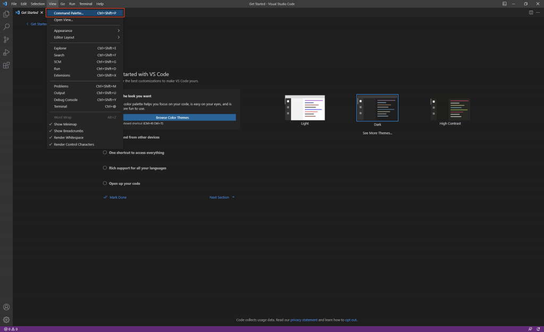The image size is (544, 332).
Task: Select Run in the View menu list
Action: (85, 69)
